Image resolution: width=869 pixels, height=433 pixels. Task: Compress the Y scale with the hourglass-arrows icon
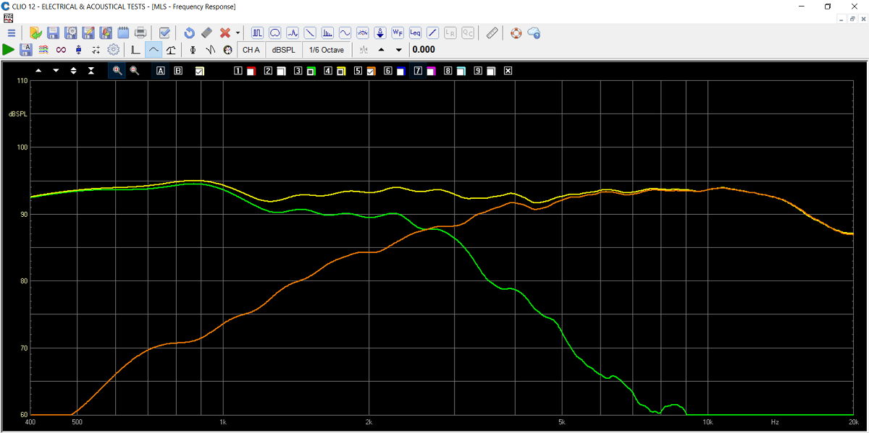click(91, 71)
